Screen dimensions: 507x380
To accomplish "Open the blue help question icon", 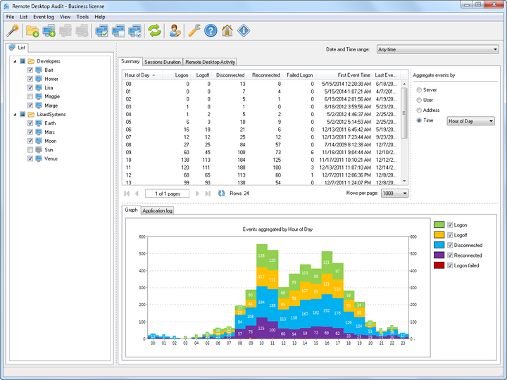I will click(211, 31).
